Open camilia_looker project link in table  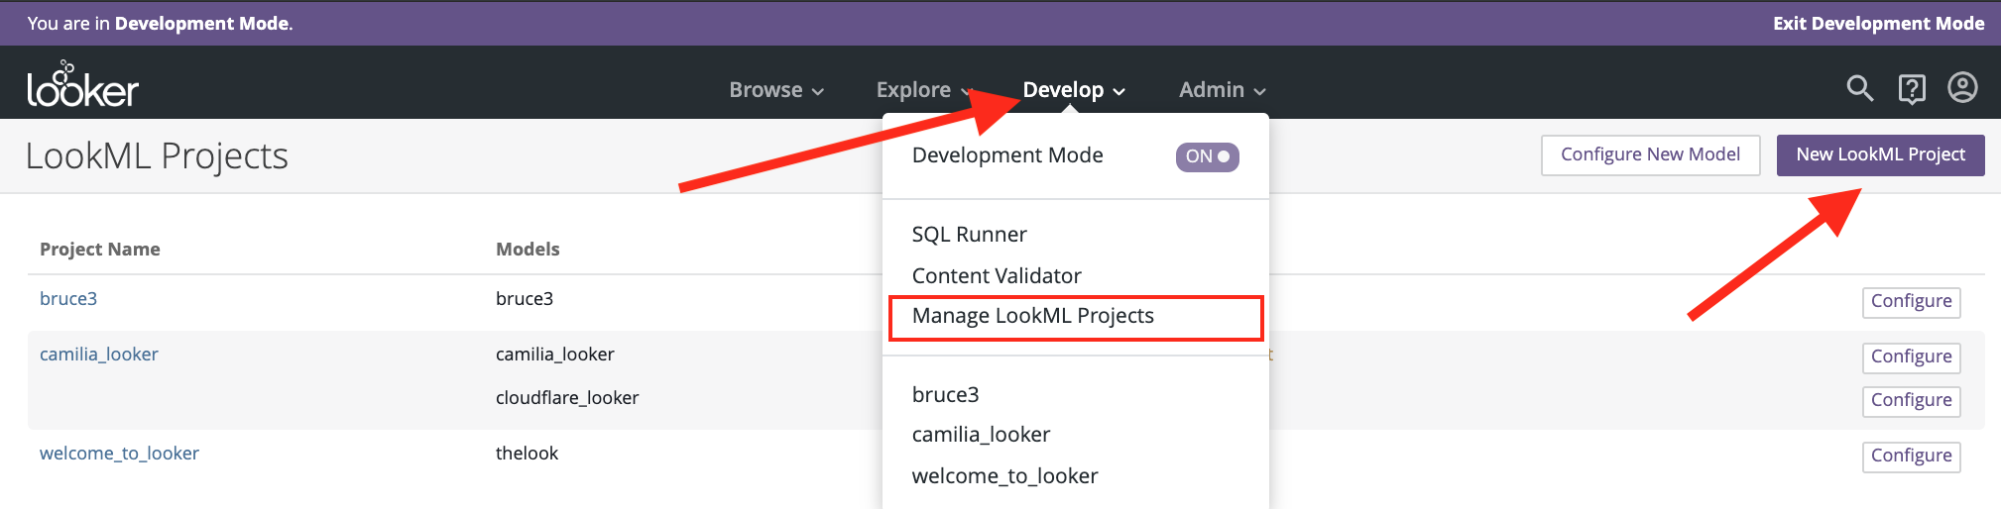tap(99, 355)
